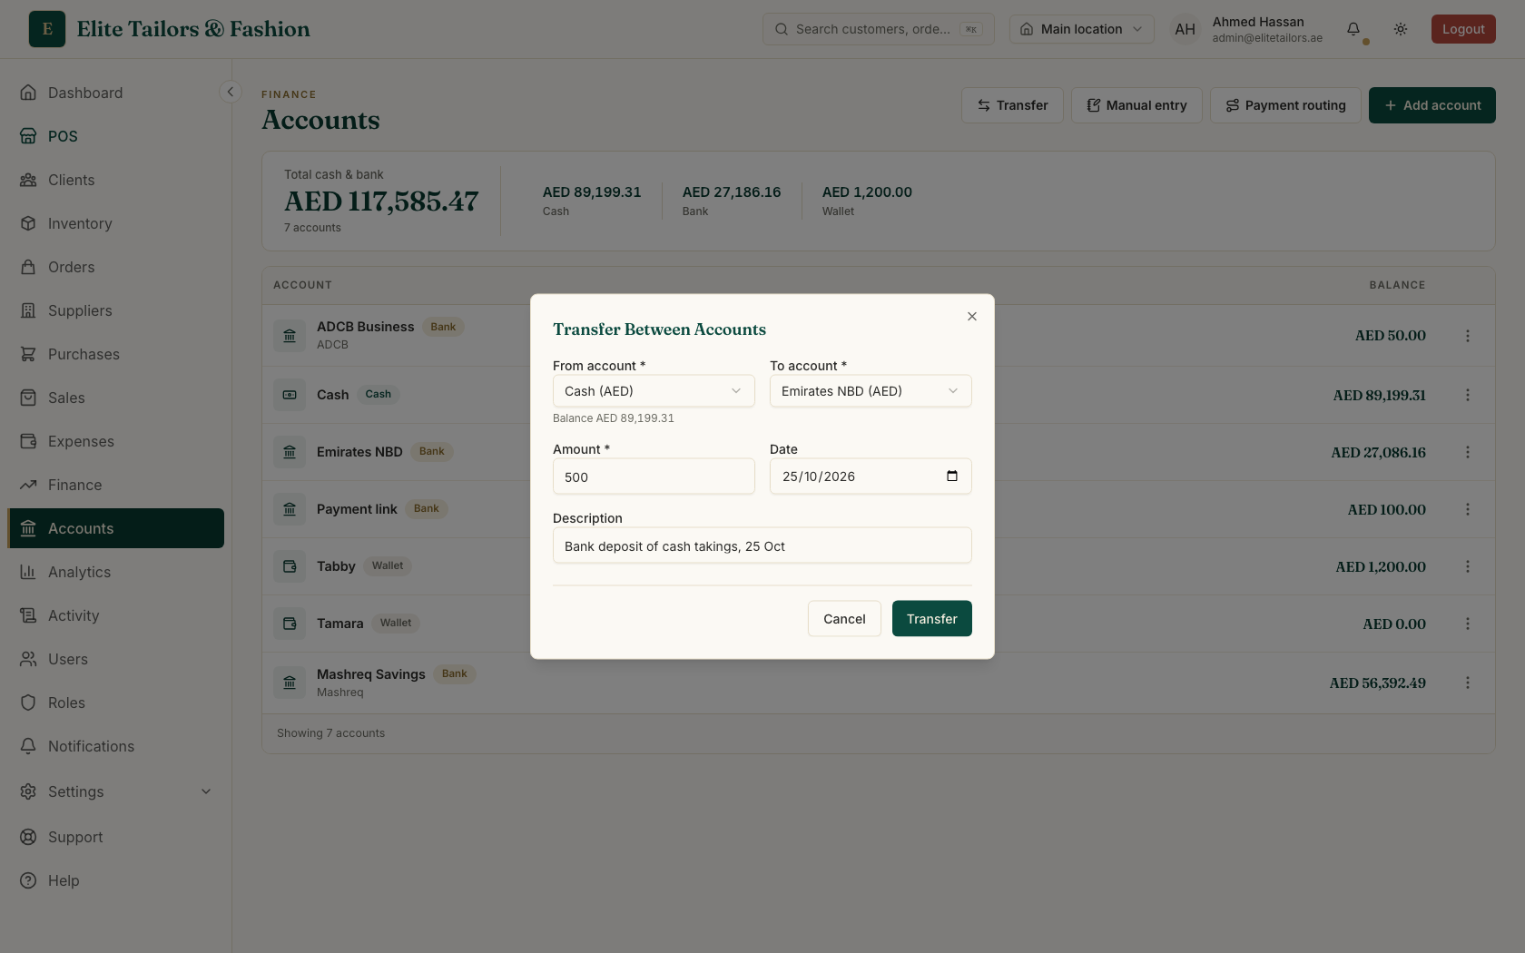
Task: Close the Transfer Between Accounts dialog
Action: [972, 317]
